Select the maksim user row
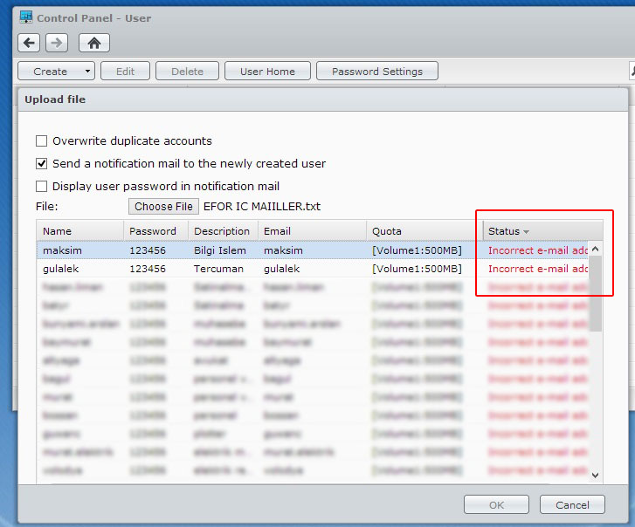Screen dimensions: 635x527 click(262, 250)
